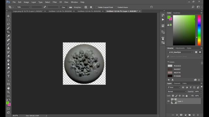
Task: Select the Eyedropper tool
Action: 8,36
